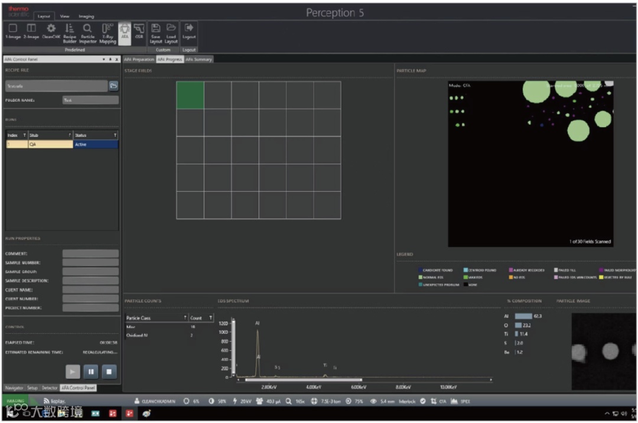This screenshot has width=638, height=423.
Task: Click the vacuum pressure status icon
Action: (314, 401)
